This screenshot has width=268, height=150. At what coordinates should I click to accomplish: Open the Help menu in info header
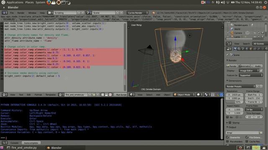coord(42,13)
